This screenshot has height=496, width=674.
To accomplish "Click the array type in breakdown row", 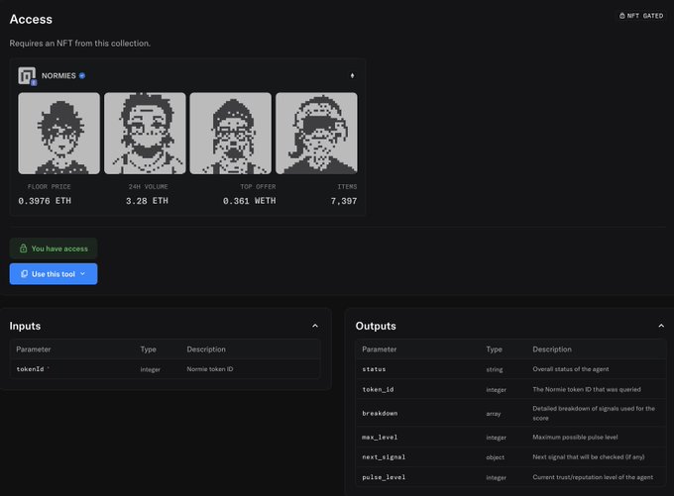I will [494, 414].
